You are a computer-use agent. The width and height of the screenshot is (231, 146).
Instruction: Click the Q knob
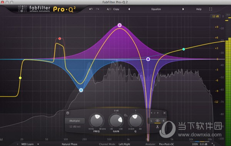click(x=136, y=121)
